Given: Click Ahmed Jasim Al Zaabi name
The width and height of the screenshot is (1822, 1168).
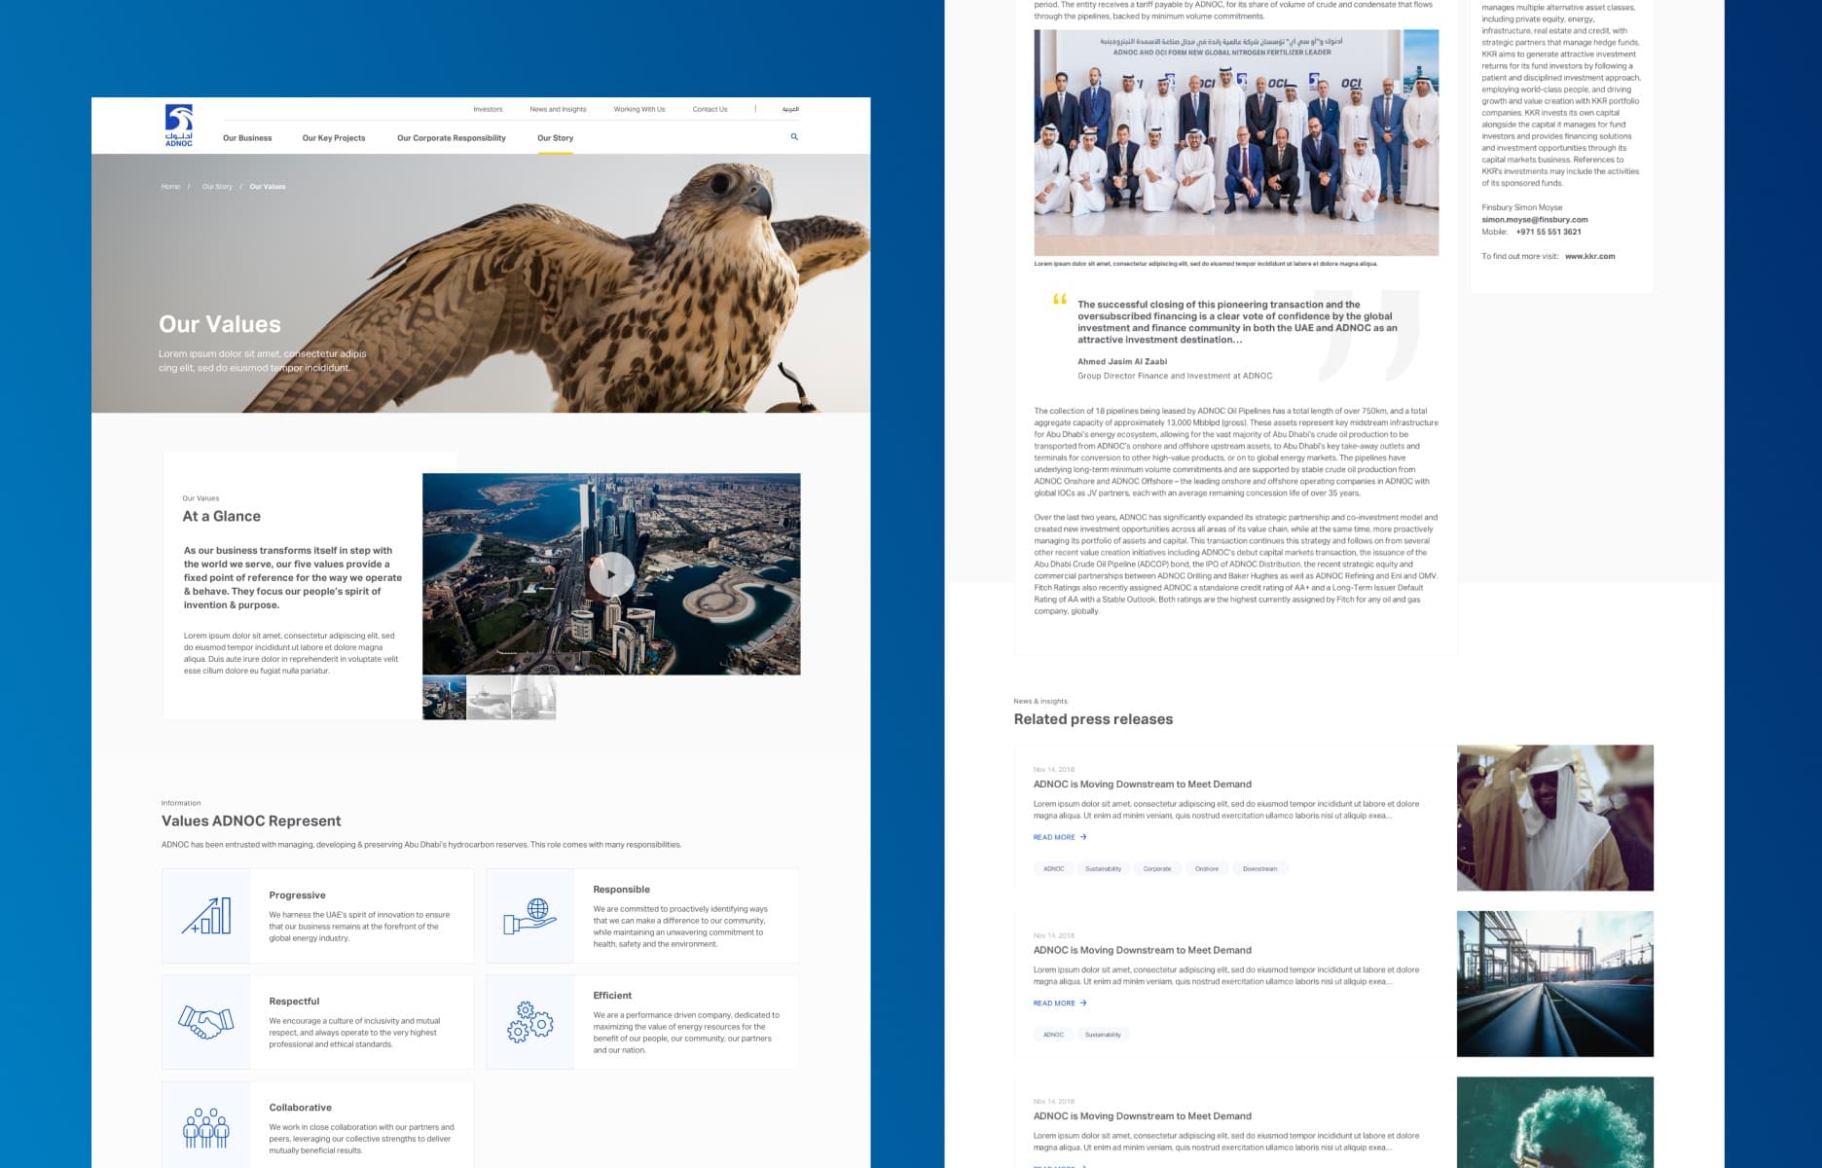Looking at the screenshot, I should click(x=1122, y=362).
